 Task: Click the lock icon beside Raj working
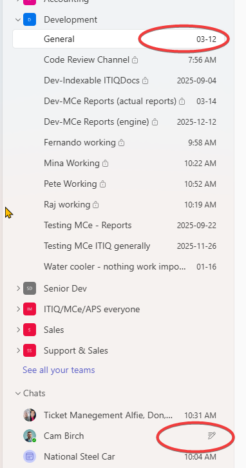pyautogui.click(x=95, y=205)
